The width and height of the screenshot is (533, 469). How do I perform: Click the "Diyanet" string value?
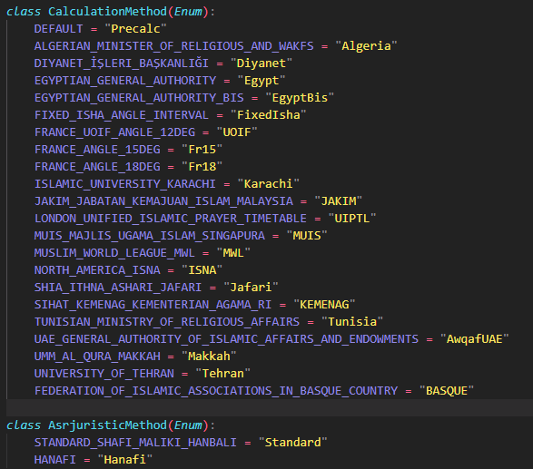tap(262, 64)
